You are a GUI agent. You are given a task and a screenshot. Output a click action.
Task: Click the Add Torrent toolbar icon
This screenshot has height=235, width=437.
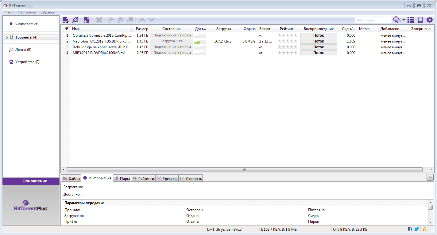point(65,20)
